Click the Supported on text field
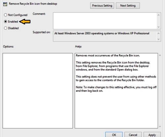The height and width of the screenshot is (137, 165). pyautogui.click(x=105, y=36)
